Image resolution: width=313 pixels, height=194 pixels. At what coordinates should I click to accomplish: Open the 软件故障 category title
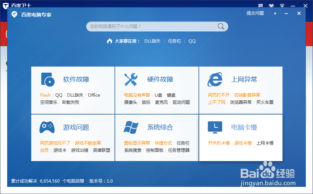click(76, 79)
